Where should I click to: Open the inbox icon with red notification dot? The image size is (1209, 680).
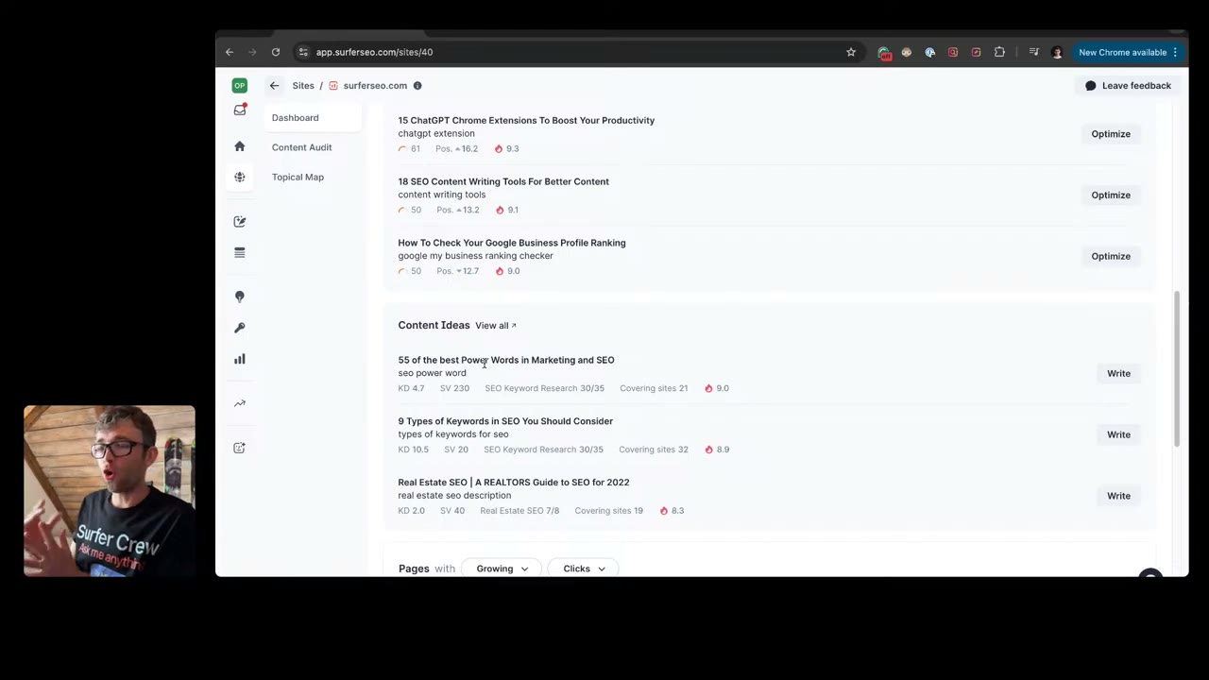click(240, 110)
